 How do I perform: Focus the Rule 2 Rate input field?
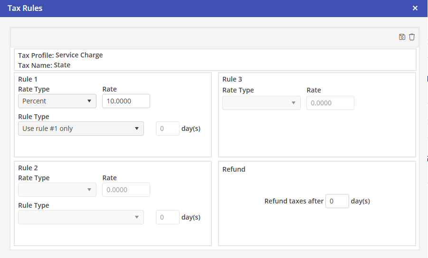coord(126,190)
